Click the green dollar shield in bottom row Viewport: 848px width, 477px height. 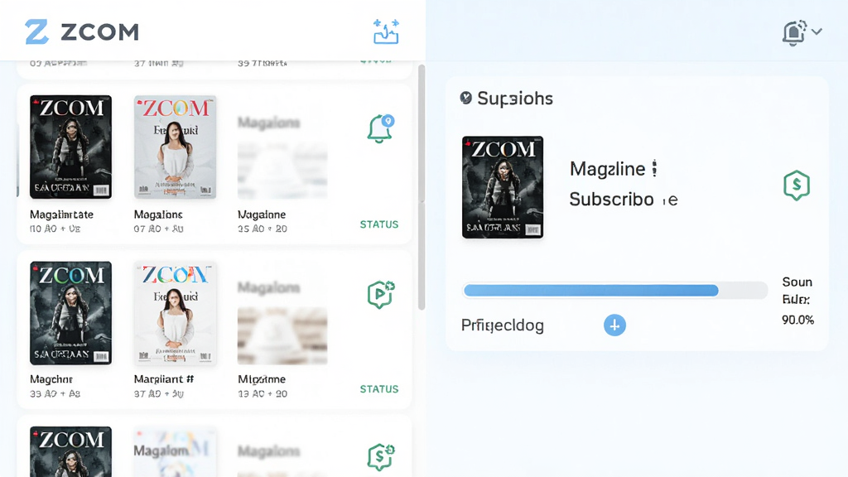coord(381,457)
